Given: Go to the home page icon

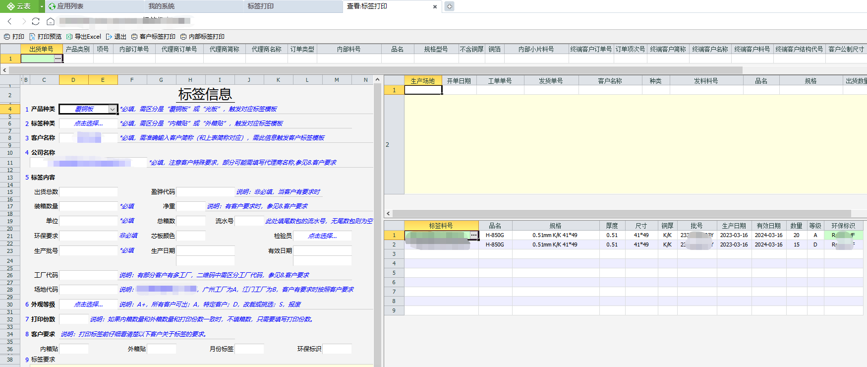Looking at the screenshot, I should [x=51, y=21].
